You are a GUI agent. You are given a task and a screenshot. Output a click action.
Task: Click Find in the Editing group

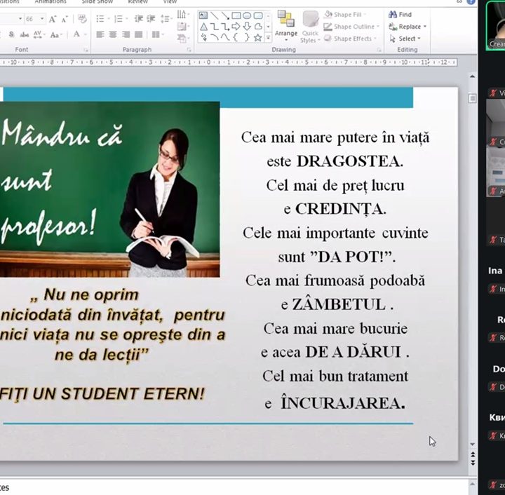pyautogui.click(x=400, y=14)
